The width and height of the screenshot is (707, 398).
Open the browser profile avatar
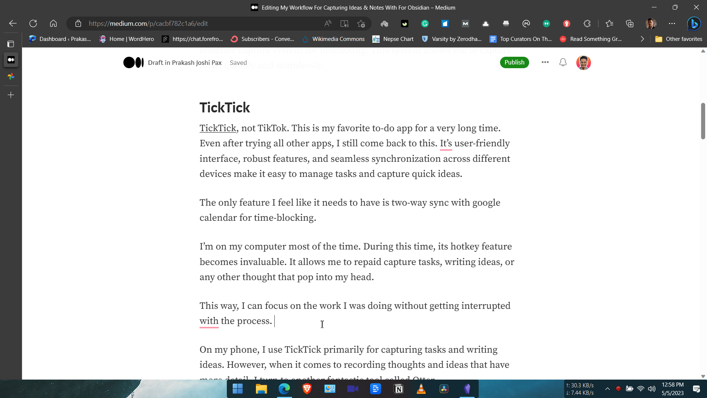[651, 24]
